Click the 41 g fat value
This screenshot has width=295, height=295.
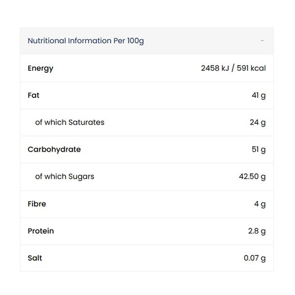point(259,95)
